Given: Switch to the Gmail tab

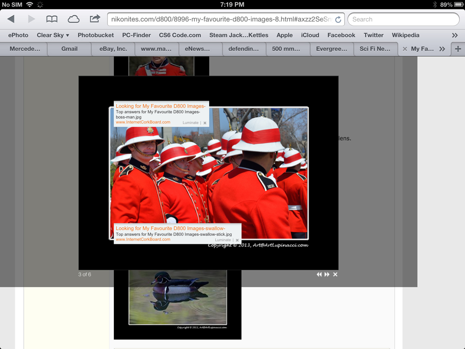Looking at the screenshot, I should tap(69, 49).
